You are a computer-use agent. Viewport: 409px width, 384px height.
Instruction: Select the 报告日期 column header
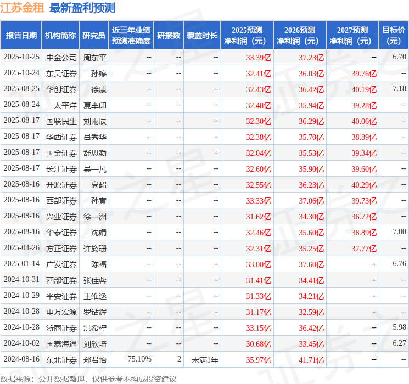coord(21,35)
